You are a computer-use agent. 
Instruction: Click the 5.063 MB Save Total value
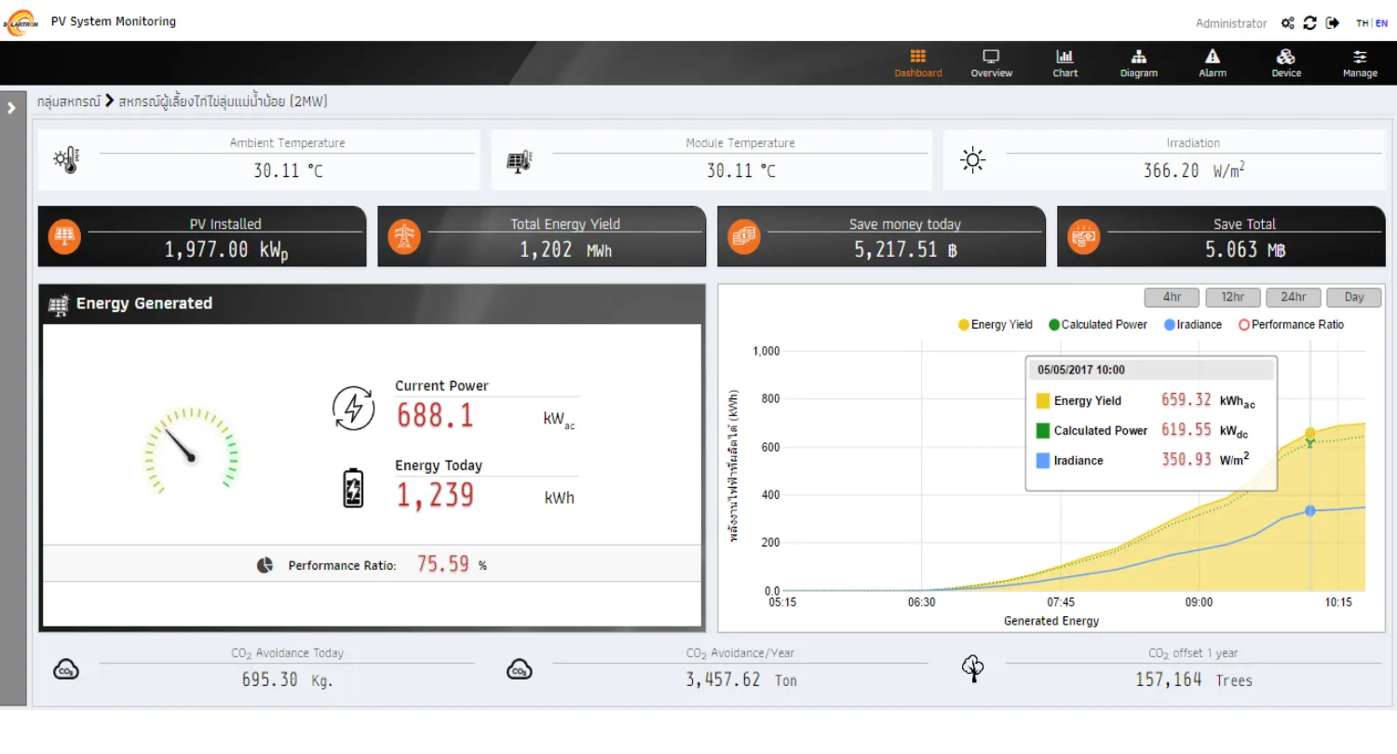pos(1245,249)
